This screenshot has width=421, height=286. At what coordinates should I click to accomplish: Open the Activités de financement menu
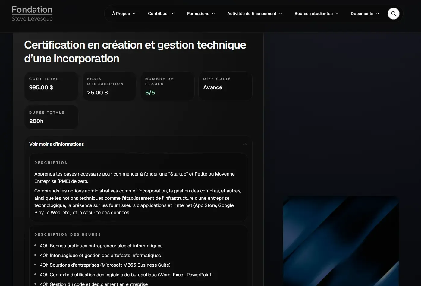point(255,14)
